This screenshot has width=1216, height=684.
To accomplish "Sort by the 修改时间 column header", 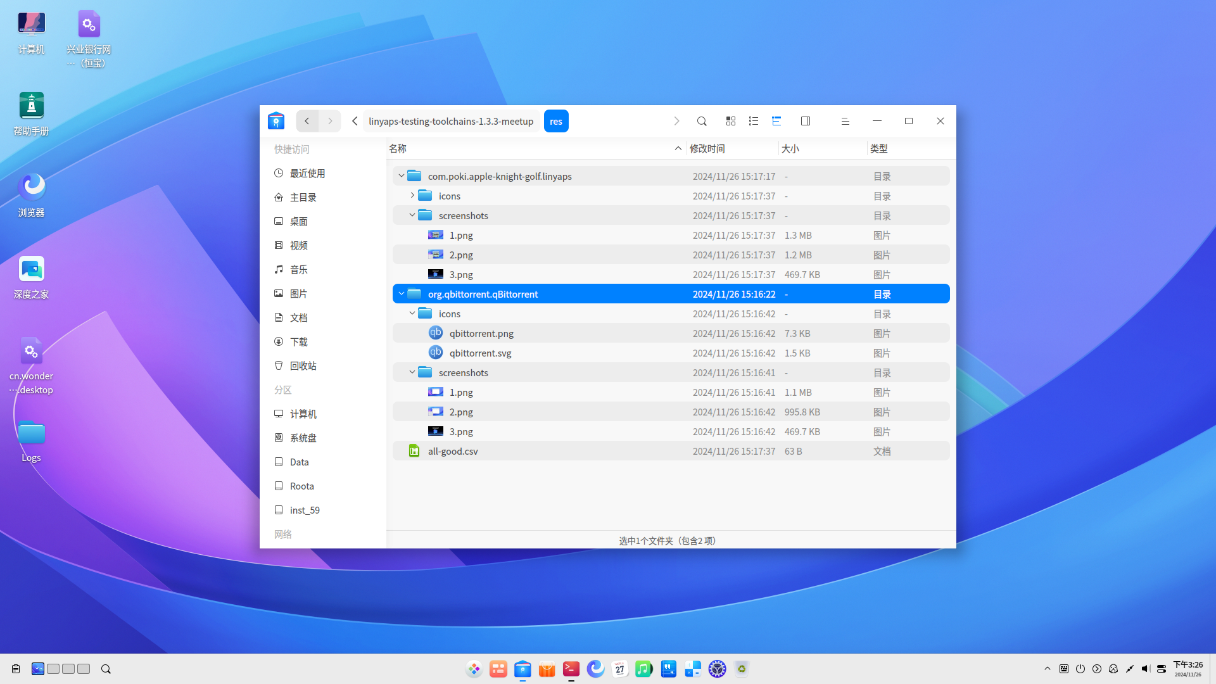I will [x=707, y=148].
